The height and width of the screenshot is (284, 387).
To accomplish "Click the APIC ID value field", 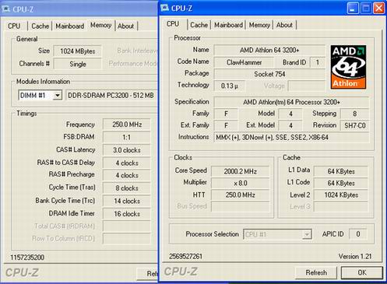I will (x=358, y=234).
